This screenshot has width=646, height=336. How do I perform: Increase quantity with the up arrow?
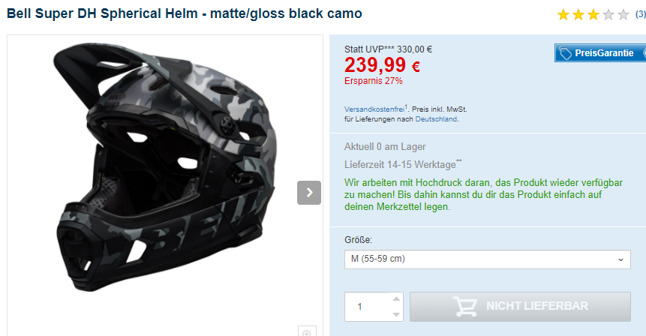tap(396, 298)
